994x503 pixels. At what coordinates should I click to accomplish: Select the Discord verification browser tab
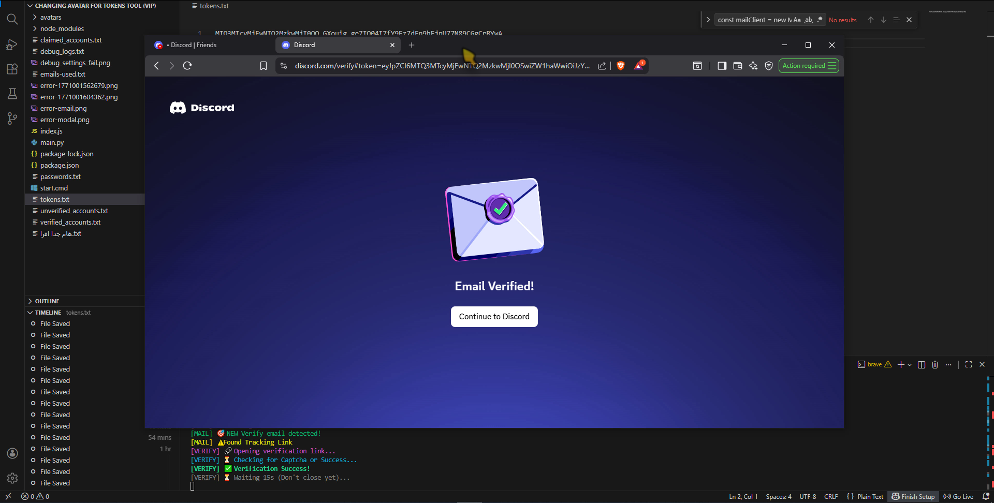tap(338, 45)
